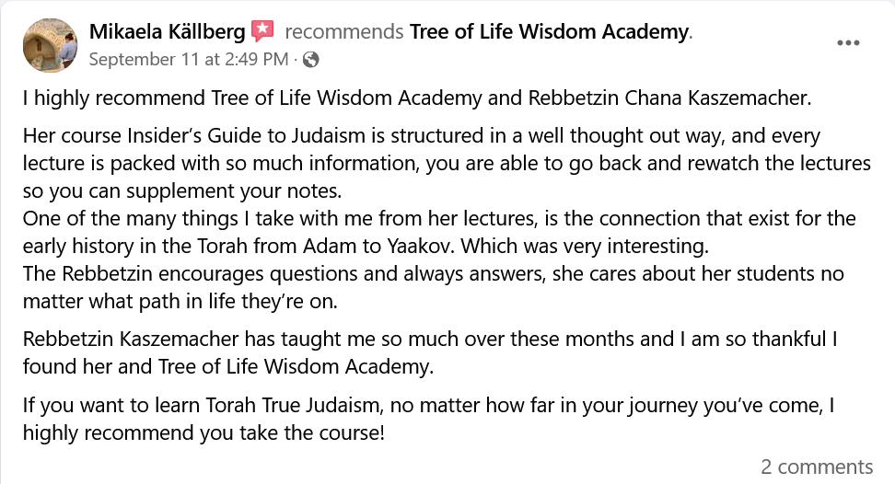Visit Tree of Life Wisdom Academy page link in header
Image resolution: width=895 pixels, height=484 pixels.
[549, 31]
